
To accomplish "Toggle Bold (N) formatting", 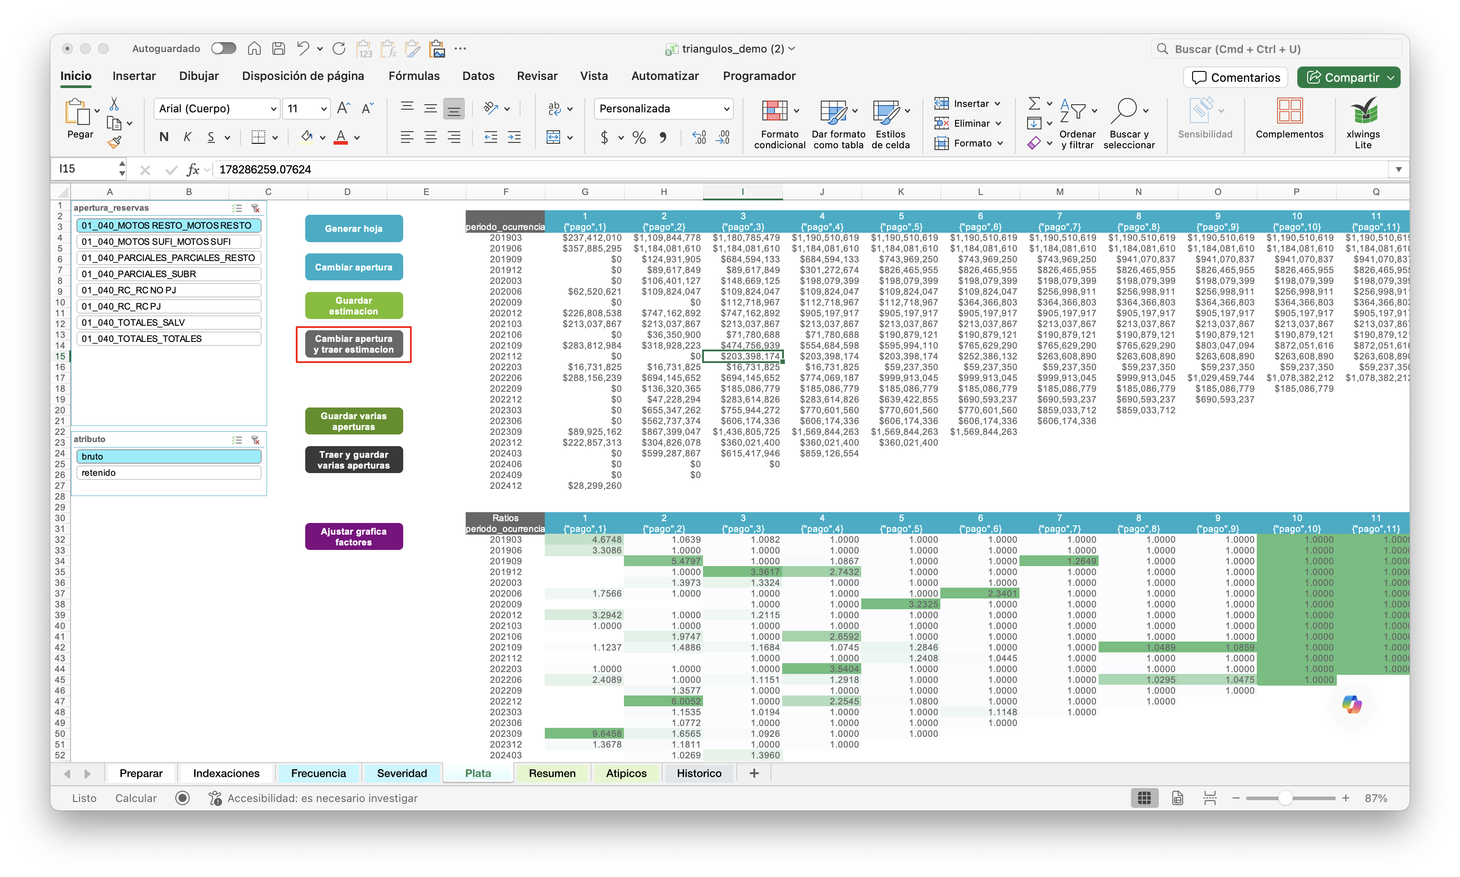I will click(164, 137).
